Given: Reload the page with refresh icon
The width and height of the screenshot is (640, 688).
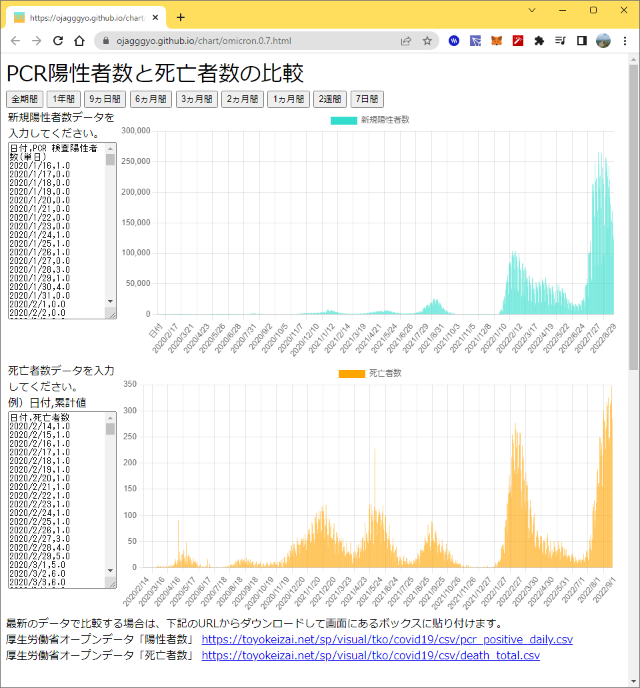Looking at the screenshot, I should (58, 41).
